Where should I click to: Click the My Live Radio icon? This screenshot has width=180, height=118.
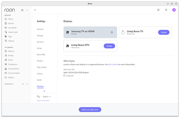click(6, 73)
